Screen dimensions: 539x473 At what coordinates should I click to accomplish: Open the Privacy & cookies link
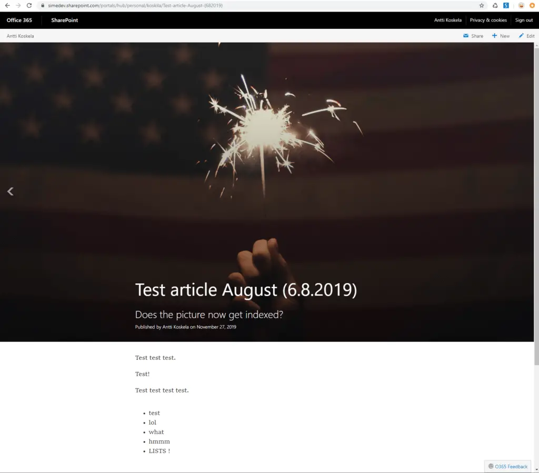click(x=488, y=20)
